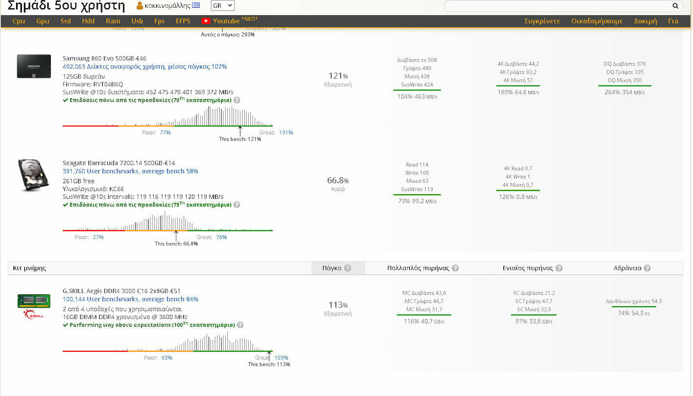Click the Κιτ μνήμης section header
693x396 pixels.
(29, 268)
